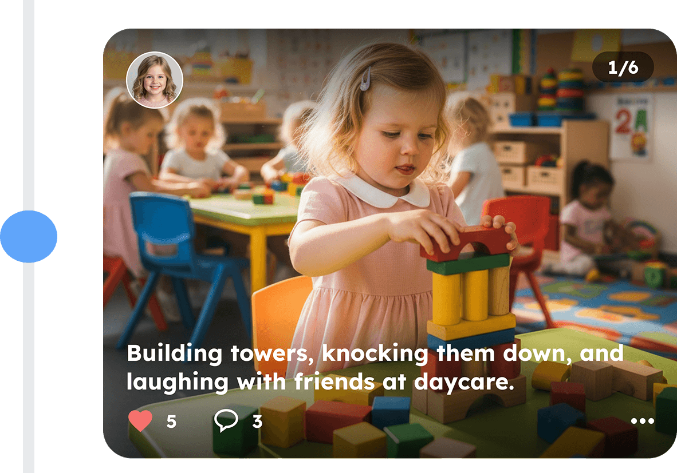Select the blue timeline dot marker
This screenshot has height=473, width=677.
(29, 236)
